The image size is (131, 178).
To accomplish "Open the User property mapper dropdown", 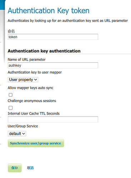I will coord(23,80).
